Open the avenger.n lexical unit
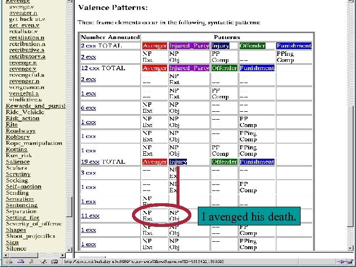Image resolution: width=356 pixels, height=267 pixels. coord(23,13)
